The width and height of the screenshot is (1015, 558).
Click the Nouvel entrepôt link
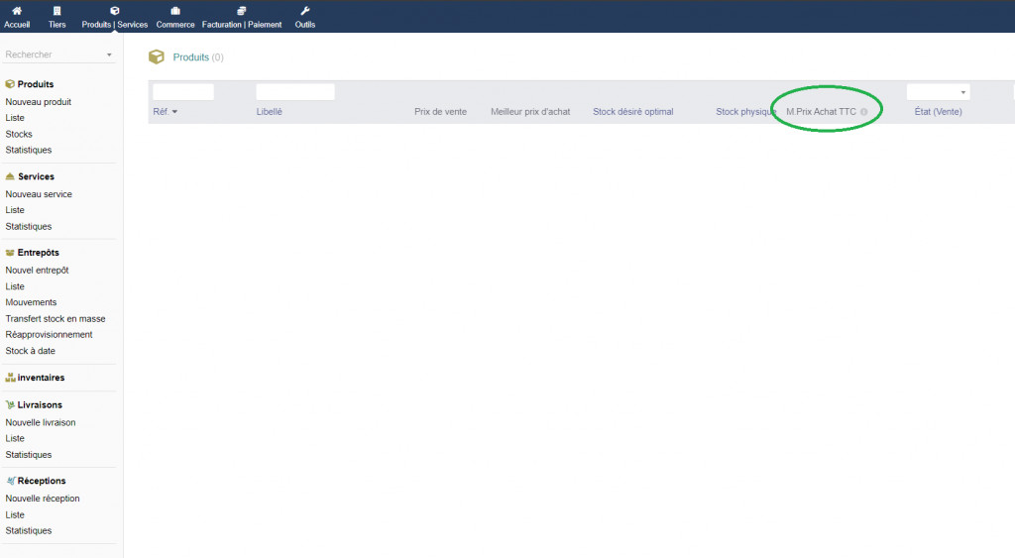(37, 270)
